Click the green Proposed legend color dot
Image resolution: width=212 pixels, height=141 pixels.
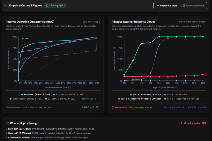point(22,95)
